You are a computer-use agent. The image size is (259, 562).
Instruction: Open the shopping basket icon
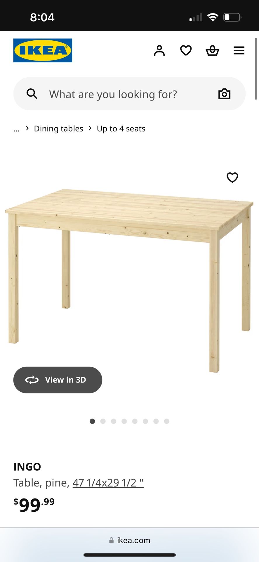coord(213,50)
